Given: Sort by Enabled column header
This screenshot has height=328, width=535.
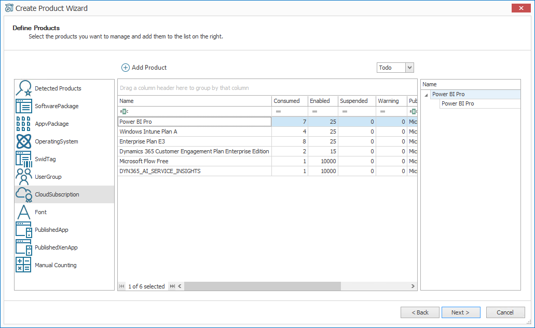Looking at the screenshot, I should click(323, 101).
